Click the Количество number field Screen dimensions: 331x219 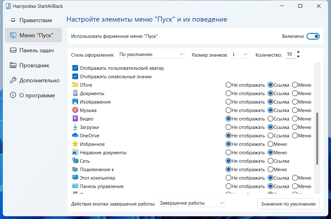click(x=290, y=54)
